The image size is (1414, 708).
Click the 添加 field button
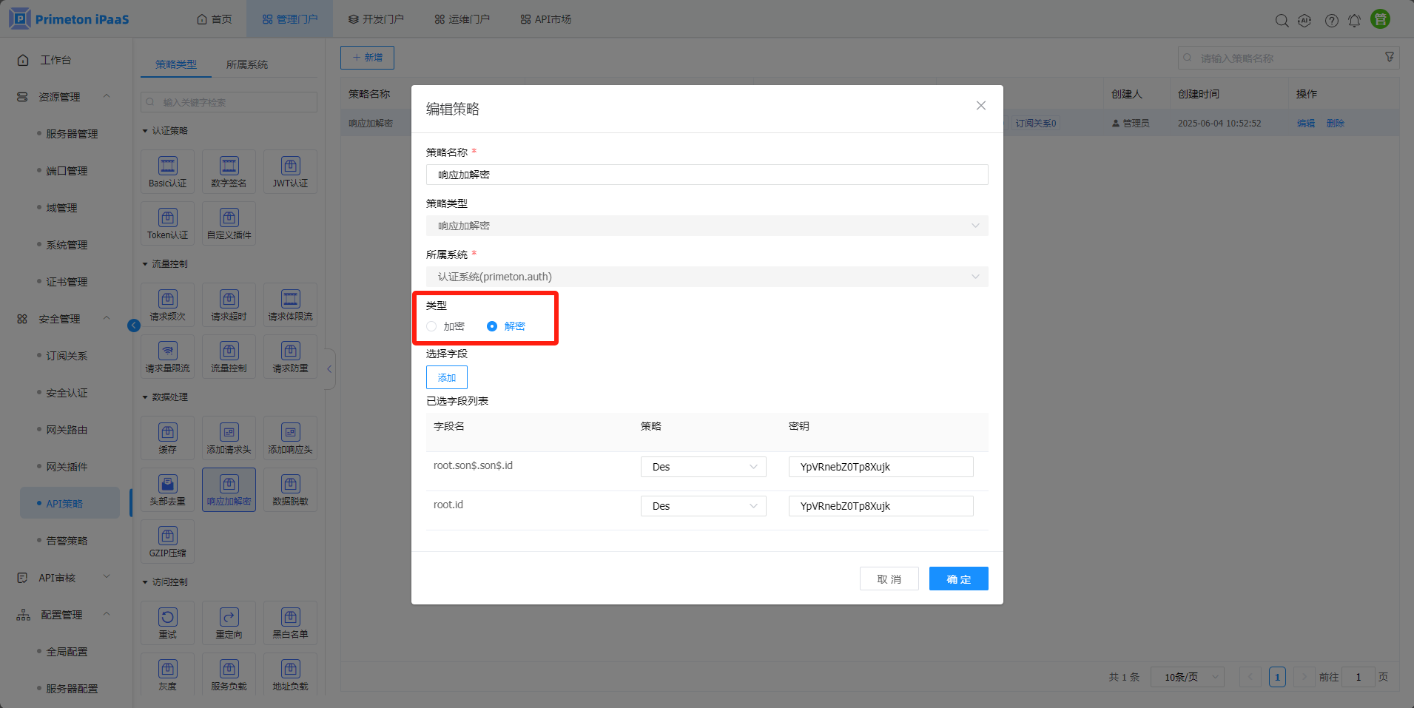click(x=447, y=377)
